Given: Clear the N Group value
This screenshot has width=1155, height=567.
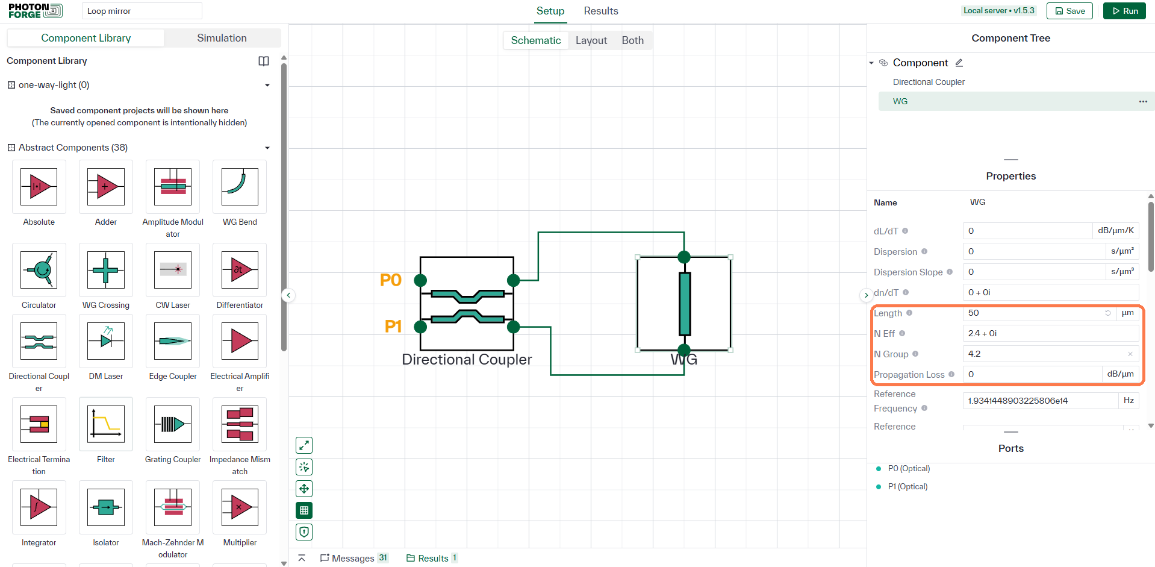Looking at the screenshot, I should click(1130, 354).
